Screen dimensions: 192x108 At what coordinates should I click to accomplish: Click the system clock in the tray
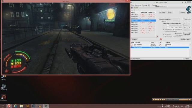(x=187, y=106)
